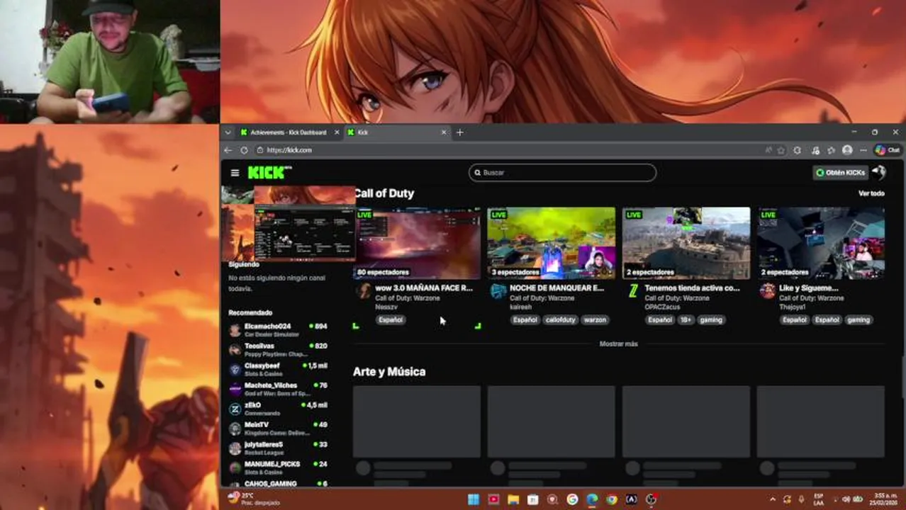Open the user profile avatar menu

879,172
